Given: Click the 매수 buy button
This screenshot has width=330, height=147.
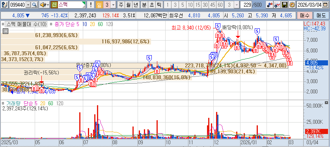Looking at the screenshot, I should tap(304, 15).
